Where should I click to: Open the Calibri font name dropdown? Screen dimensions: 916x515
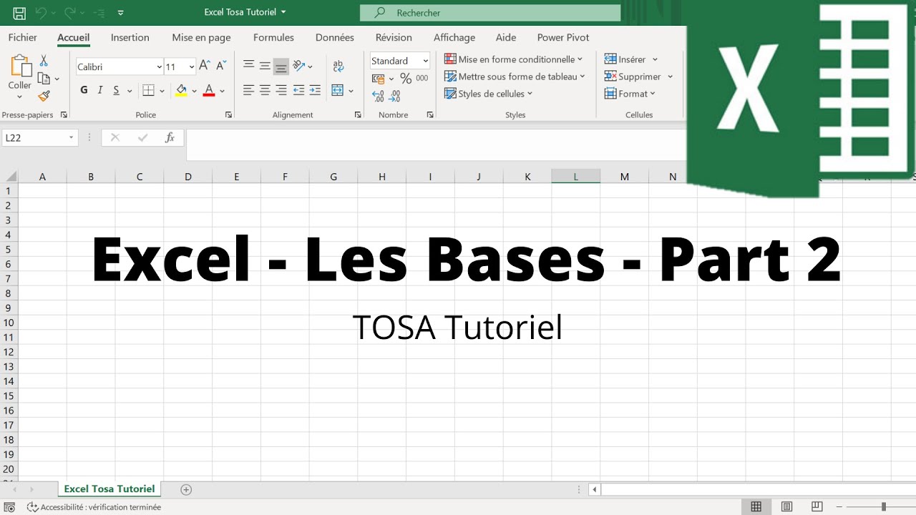[x=159, y=67]
